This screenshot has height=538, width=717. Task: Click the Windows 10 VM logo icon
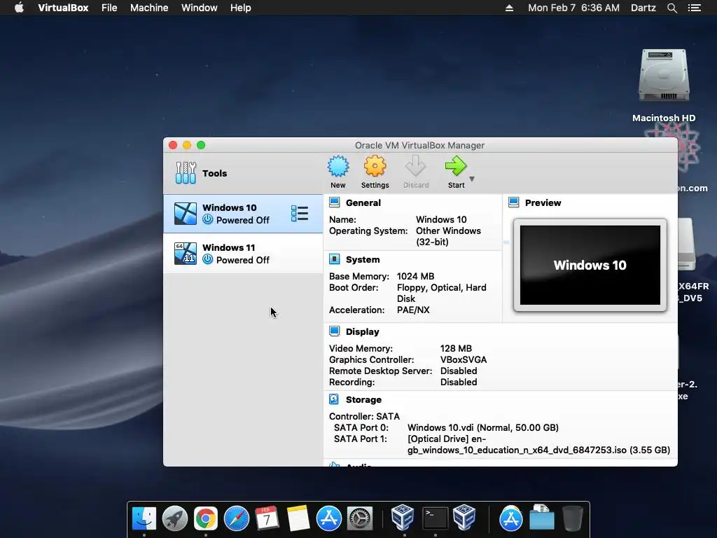186,214
